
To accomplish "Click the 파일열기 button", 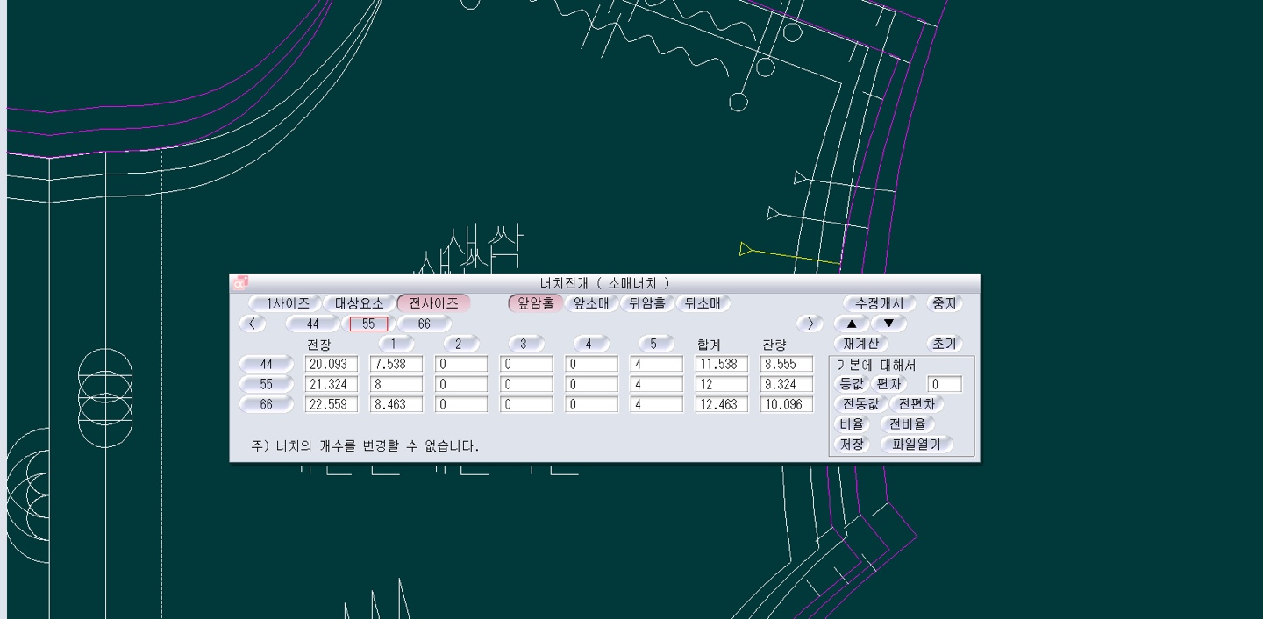I will click(916, 445).
